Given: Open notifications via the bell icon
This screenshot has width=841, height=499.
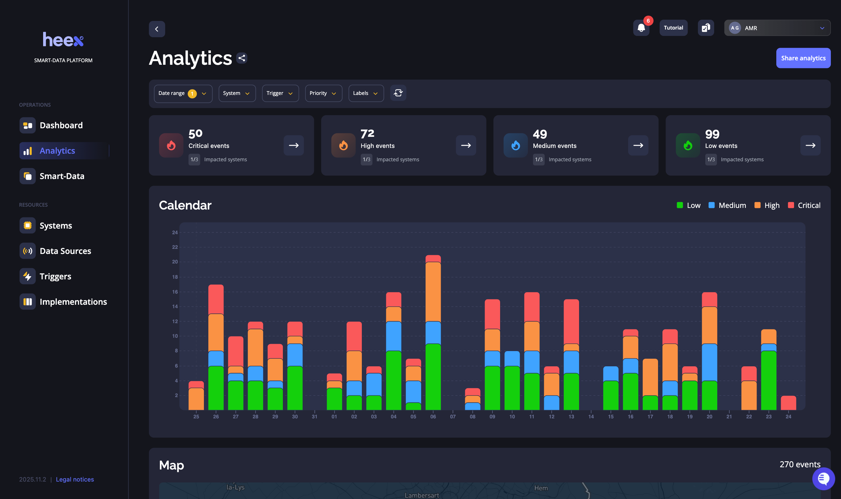Looking at the screenshot, I should (641, 28).
